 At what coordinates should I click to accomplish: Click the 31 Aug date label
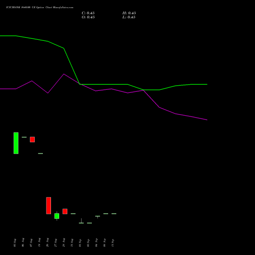[x=72, y=243]
